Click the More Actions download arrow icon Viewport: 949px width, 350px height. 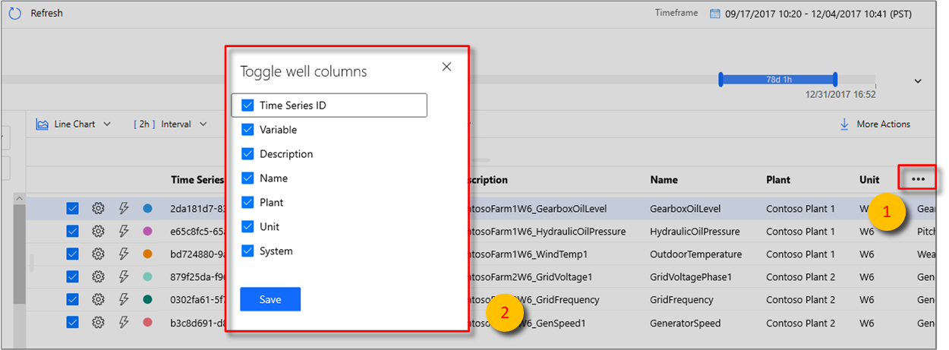tap(844, 124)
